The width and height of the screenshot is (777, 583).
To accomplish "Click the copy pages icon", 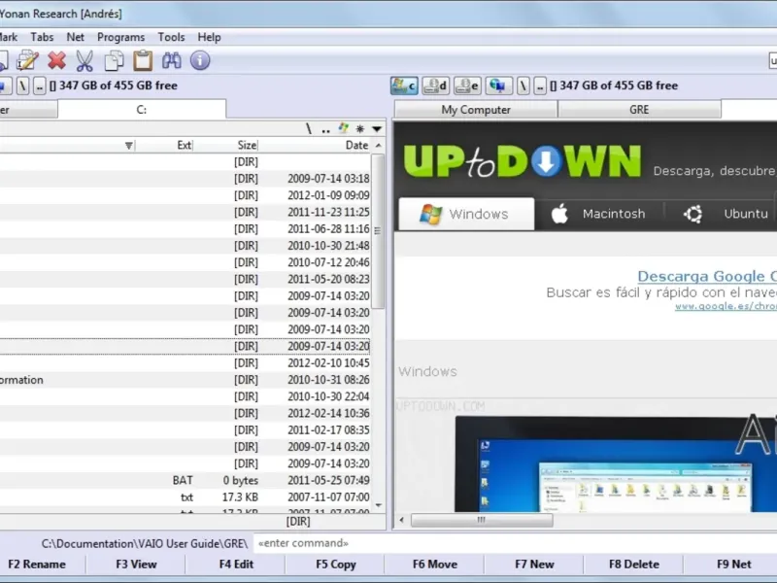I will click(x=114, y=61).
